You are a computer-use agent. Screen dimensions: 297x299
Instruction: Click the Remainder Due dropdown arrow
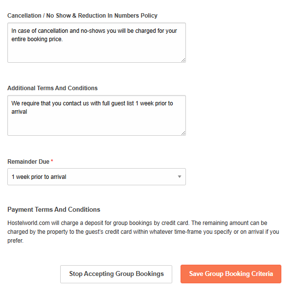pyautogui.click(x=179, y=177)
